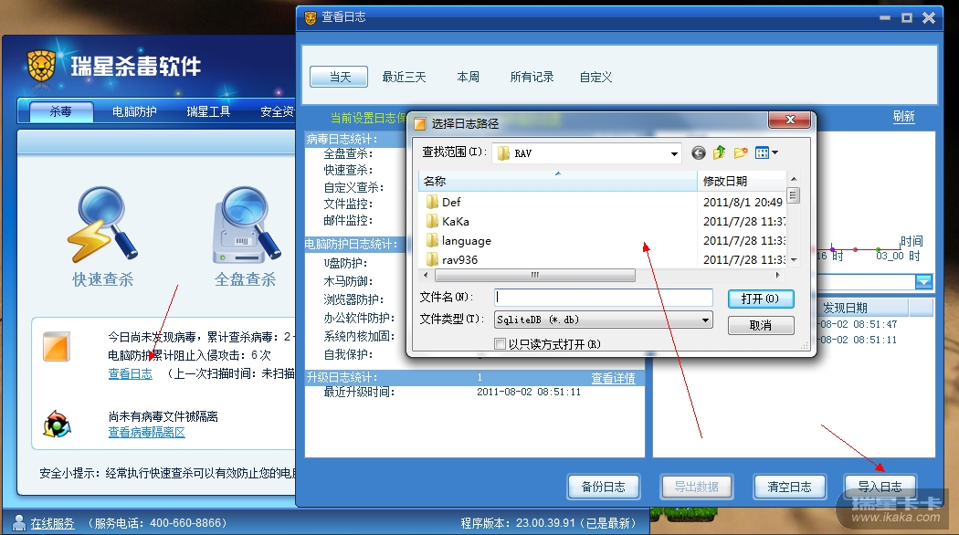This screenshot has height=535, width=959.
Task: Open the 电脑防护 main tab
Action: (x=134, y=111)
